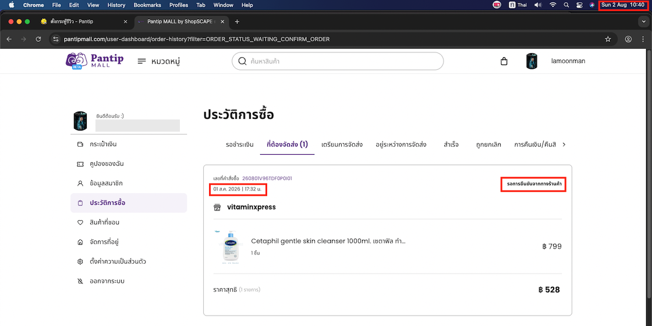This screenshot has width=652, height=326.
Task: Select the เตรียมการจัดส่ง tab
Action: (x=342, y=145)
